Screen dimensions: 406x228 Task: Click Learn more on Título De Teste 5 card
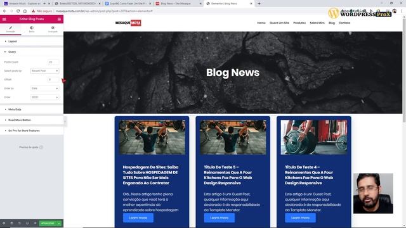coord(219,218)
